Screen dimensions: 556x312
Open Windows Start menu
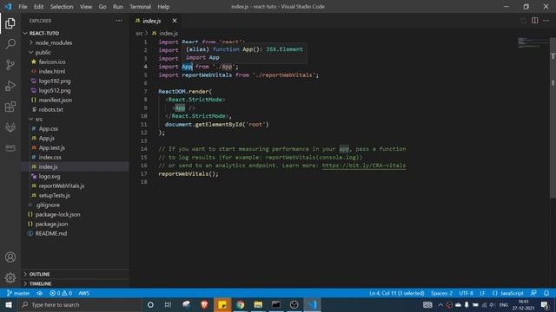click(x=9, y=304)
